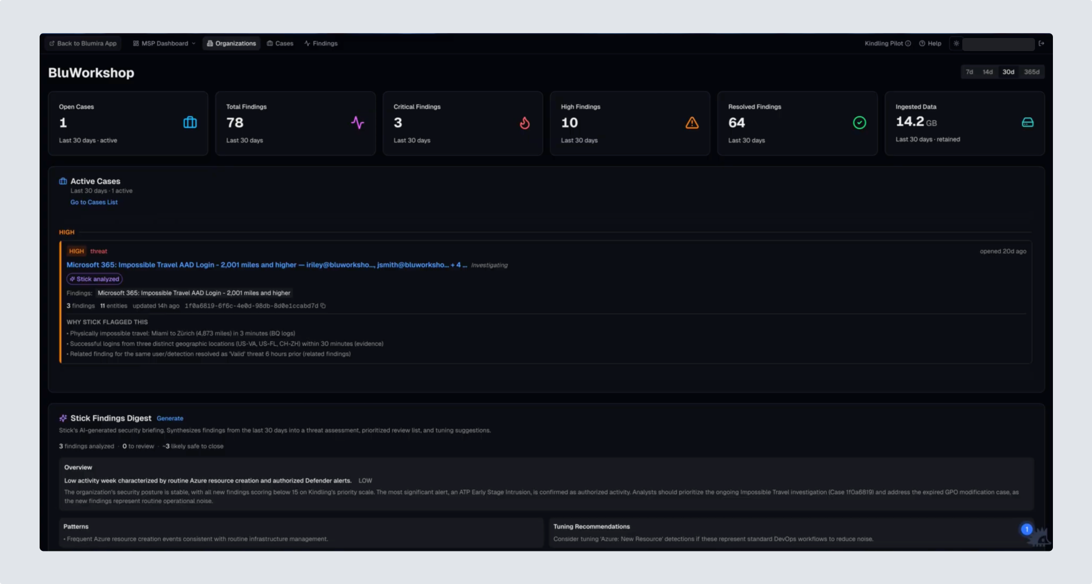
Task: Click the Critical Findings flame icon
Action: click(x=524, y=123)
